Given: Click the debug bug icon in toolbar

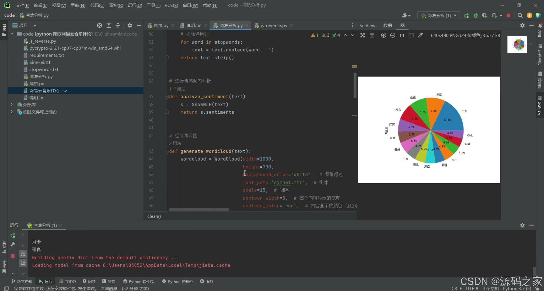Looking at the screenshot, I should coord(476,16).
